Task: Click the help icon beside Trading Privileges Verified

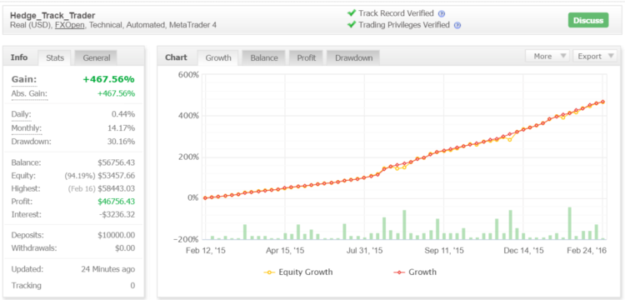Action: pyautogui.click(x=457, y=26)
